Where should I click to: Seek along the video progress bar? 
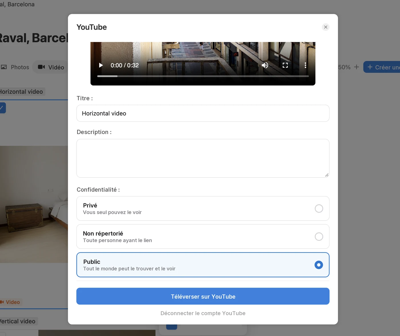(x=203, y=76)
